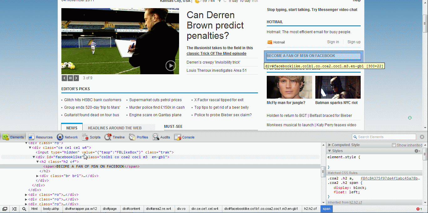Select div#wrapper.pa.w12 in the breadcrumb
Image resolution: width=428 pixels, height=213 pixels.
click(x=81, y=209)
